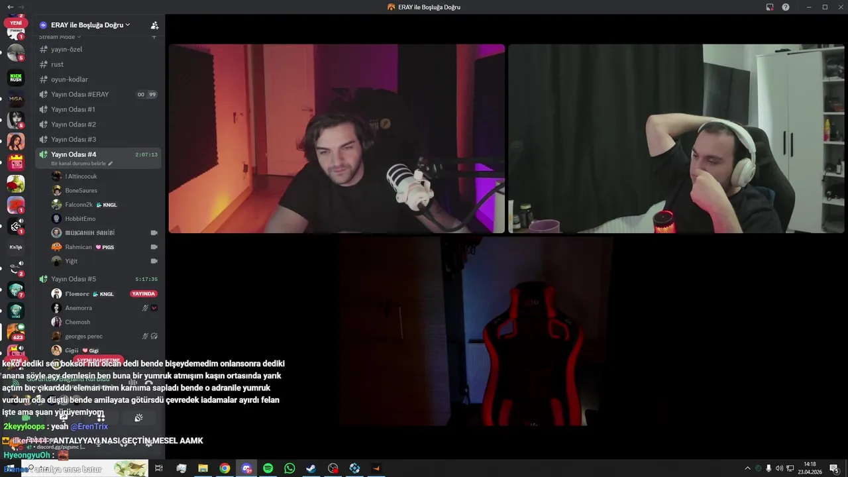Click the @ErenTrix mention link

pos(89,427)
